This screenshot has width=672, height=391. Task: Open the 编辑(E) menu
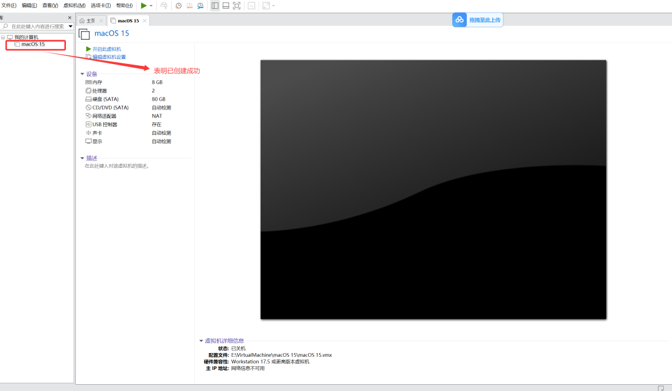[x=29, y=6]
